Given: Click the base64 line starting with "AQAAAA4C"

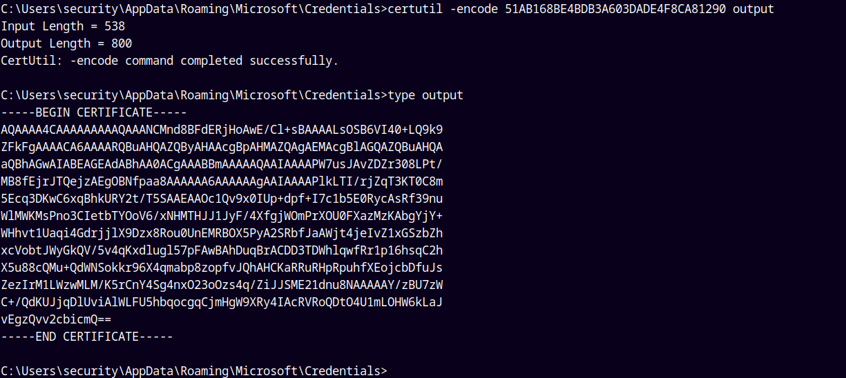Looking at the screenshot, I should (x=222, y=130).
